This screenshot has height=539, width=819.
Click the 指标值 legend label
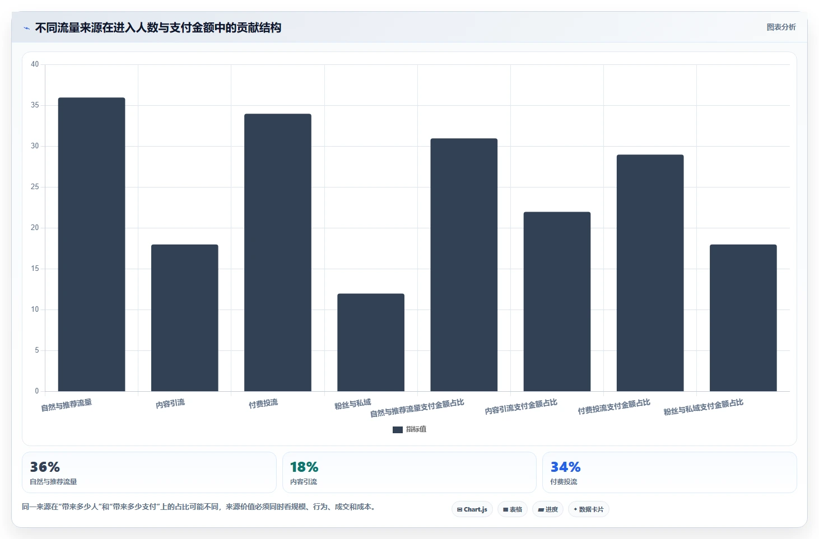point(416,429)
